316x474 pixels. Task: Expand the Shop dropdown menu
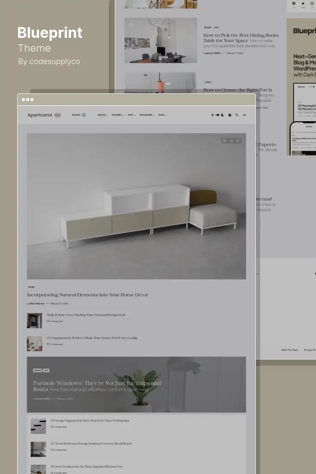(163, 115)
